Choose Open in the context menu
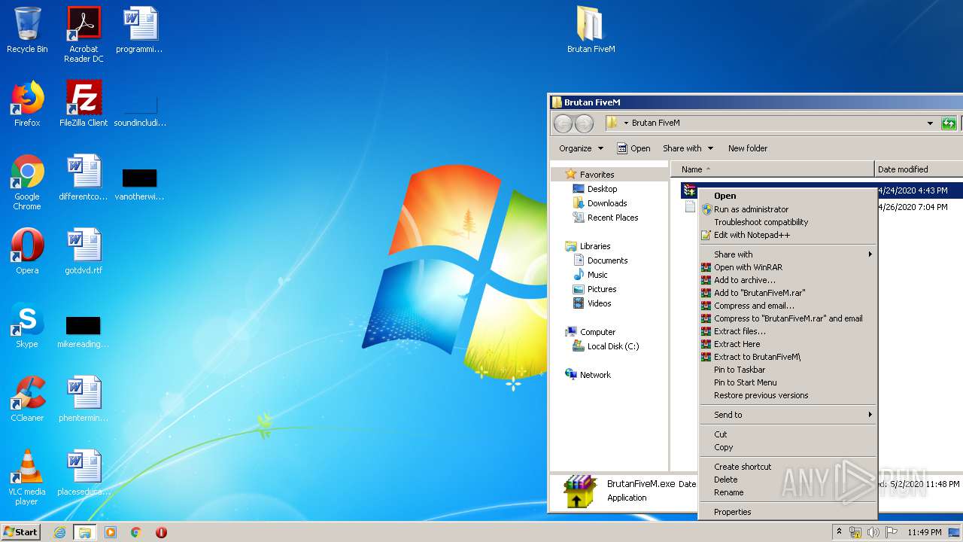 pos(788,196)
